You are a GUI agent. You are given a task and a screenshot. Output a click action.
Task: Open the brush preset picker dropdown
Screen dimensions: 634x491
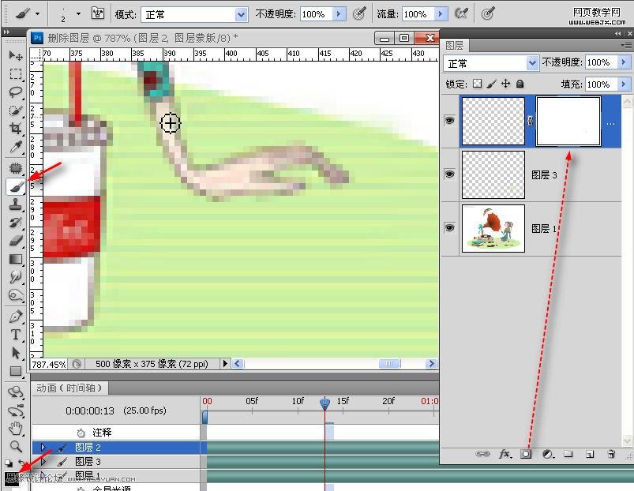click(78, 13)
